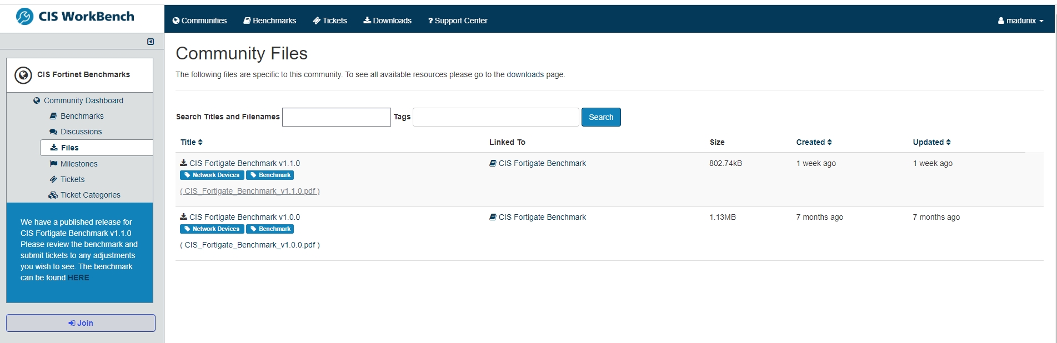Image resolution: width=1057 pixels, height=343 pixels.
Task: Open the Community Dashboard globe icon
Action: pos(37,100)
